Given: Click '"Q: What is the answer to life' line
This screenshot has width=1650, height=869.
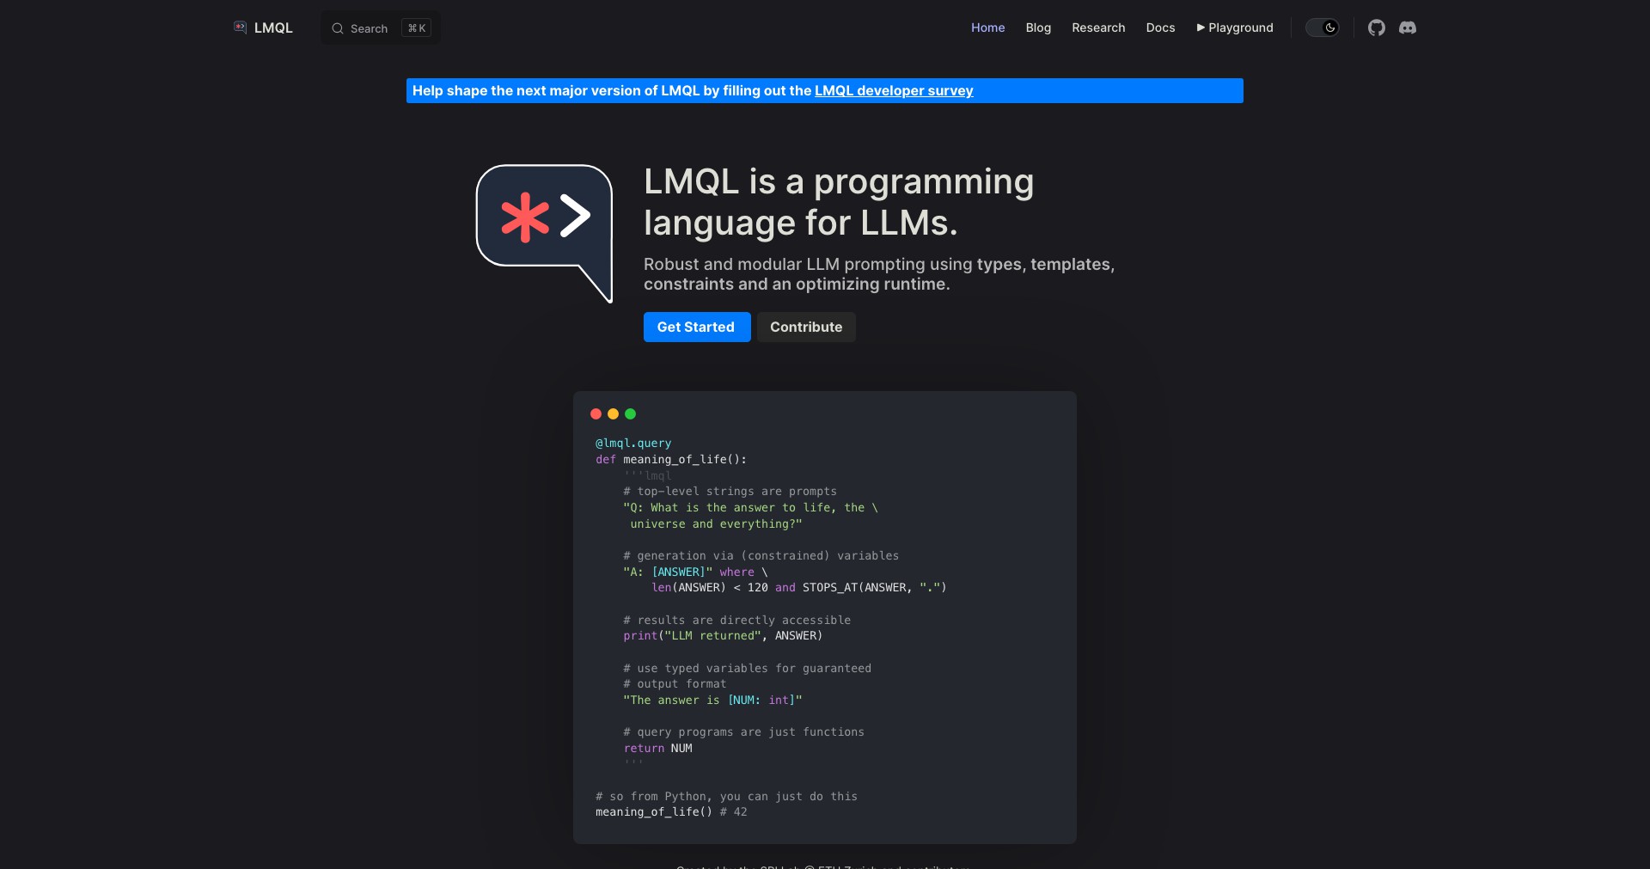Looking at the screenshot, I should point(750,508).
